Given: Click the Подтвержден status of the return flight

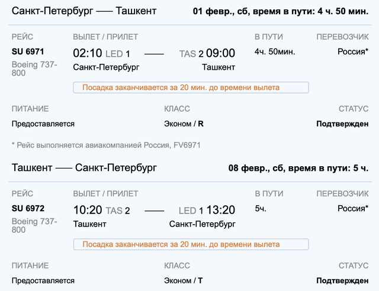Looking at the screenshot, I should [342, 280].
